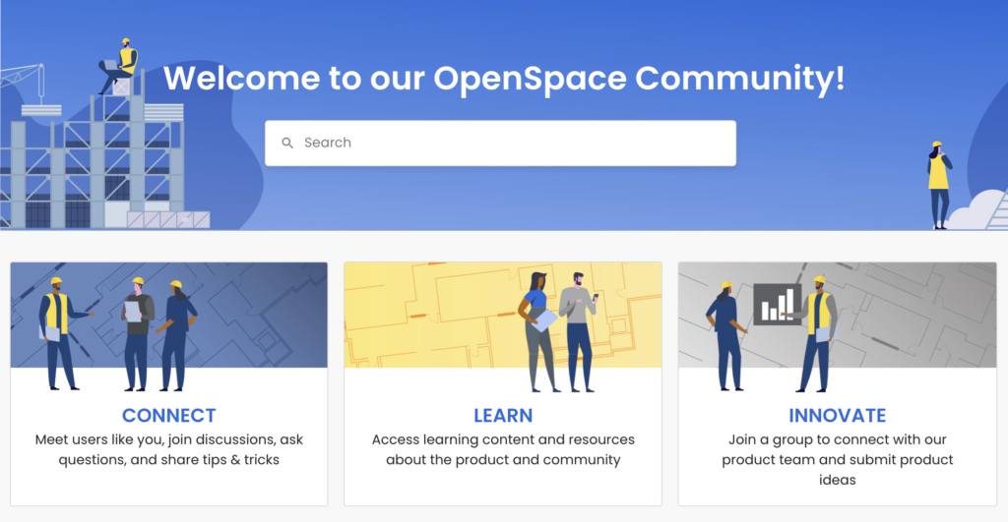Open the CONNECT heading link
Screen dimensions: 1008x522
[x=168, y=416]
